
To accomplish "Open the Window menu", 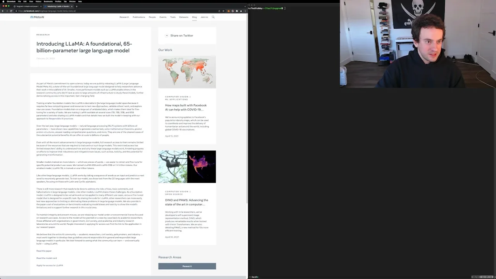I will pyautogui.click(x=72, y=2).
